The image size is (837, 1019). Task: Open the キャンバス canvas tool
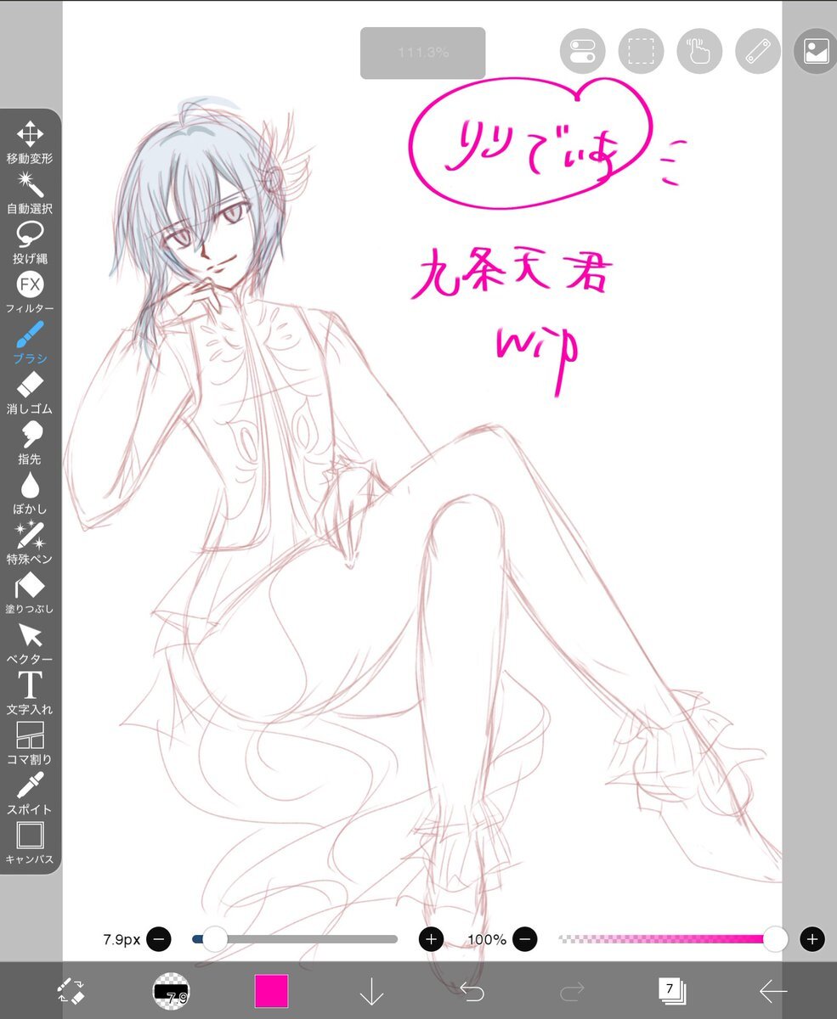pos(30,843)
